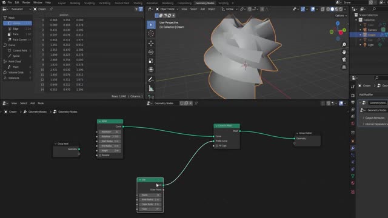Toggle X-ray mode in viewport header

pos(323,9)
